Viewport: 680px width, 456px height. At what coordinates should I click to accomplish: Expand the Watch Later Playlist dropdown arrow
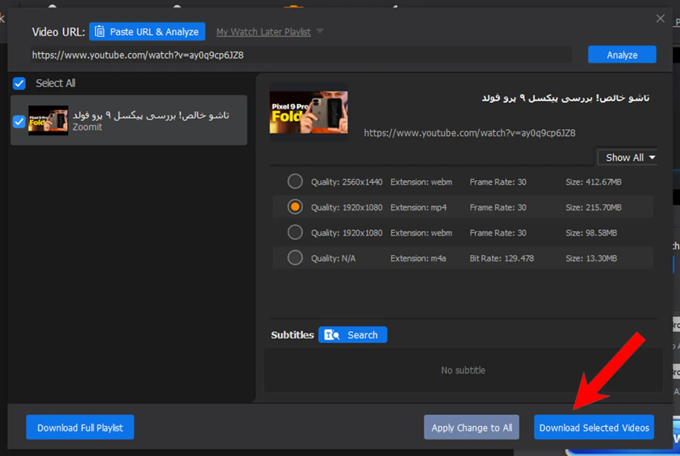point(320,31)
